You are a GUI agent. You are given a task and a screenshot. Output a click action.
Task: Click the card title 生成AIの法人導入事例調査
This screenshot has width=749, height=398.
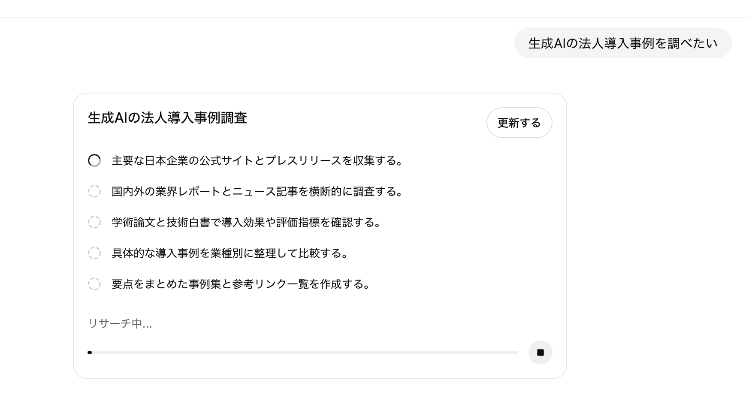[x=167, y=118]
